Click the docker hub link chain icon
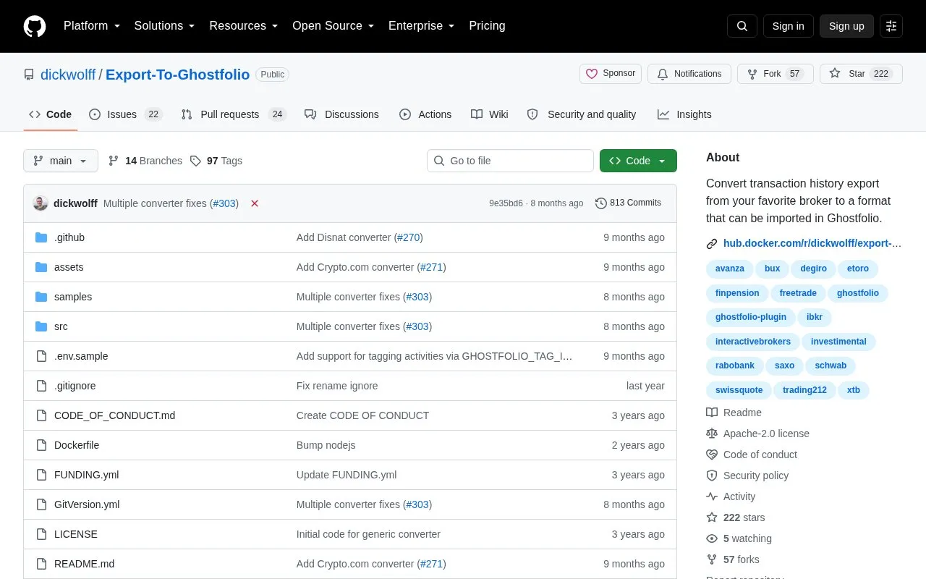This screenshot has height=579, width=926. (x=712, y=244)
